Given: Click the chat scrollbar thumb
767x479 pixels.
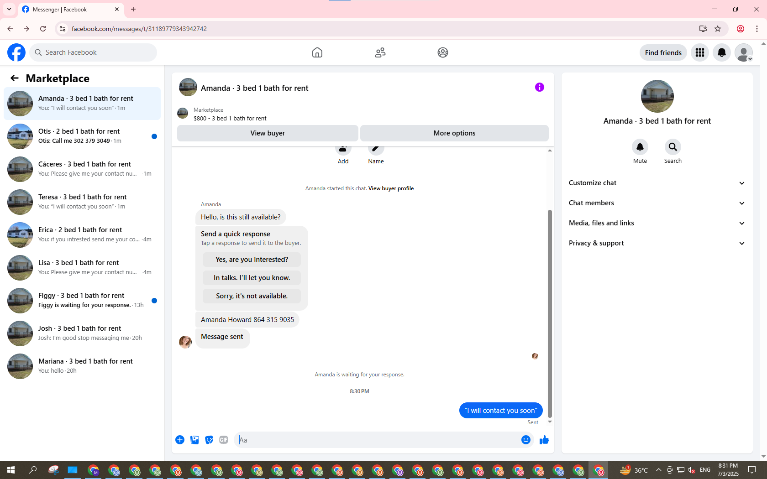Looking at the screenshot, I should pos(550,313).
